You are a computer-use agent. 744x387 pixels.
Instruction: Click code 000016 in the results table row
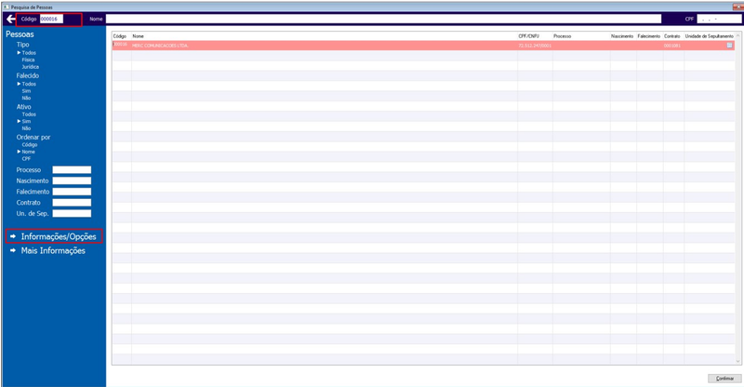120,44
